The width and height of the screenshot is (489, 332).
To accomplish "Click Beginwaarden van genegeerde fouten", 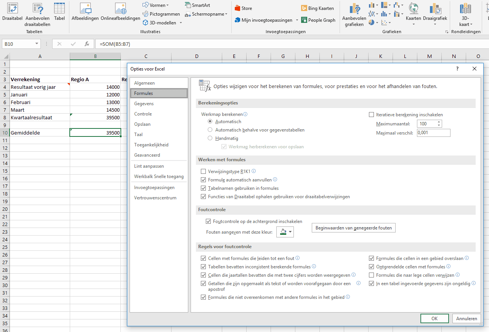I will pyautogui.click(x=353, y=228).
